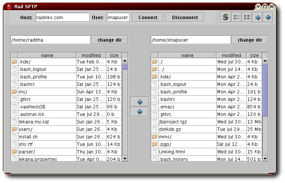Click 14 Kb size of otis.rtf
The width and height of the screenshot is (285, 183).
click(x=114, y=144)
